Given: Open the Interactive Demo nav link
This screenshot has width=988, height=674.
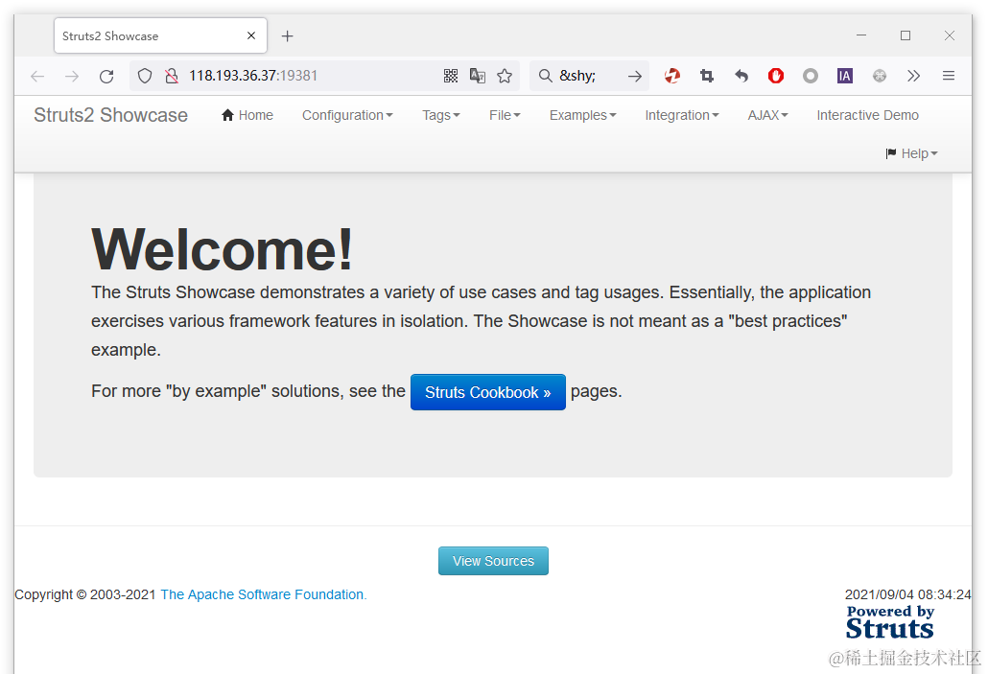Looking at the screenshot, I should (868, 115).
